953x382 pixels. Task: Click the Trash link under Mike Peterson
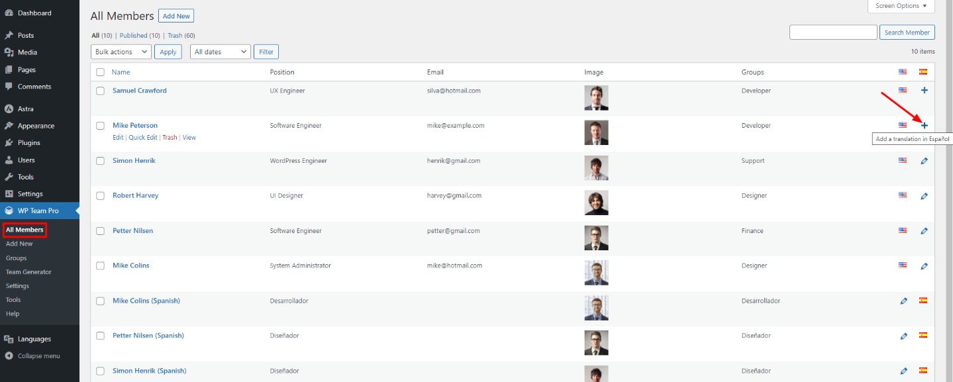coord(170,138)
